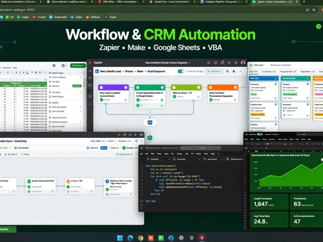Click the search box in the VBA editor title bar
The width and height of the screenshot is (323, 242).
coord(200,148)
